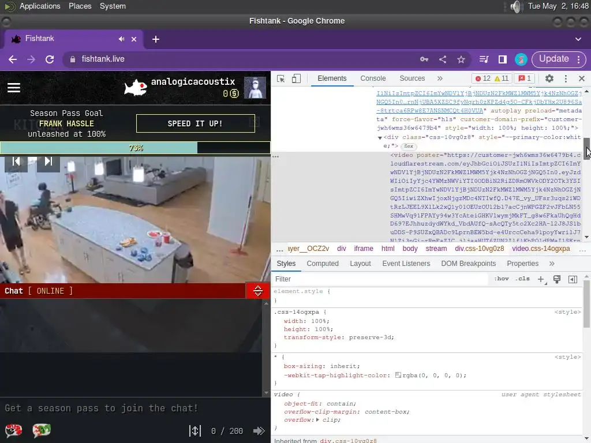Open saved passwords key icon

424,59
